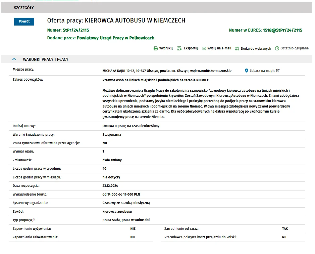315x254 pixels.
Task: Click the envelope icon for e-mail sending
Action: click(x=204, y=48)
